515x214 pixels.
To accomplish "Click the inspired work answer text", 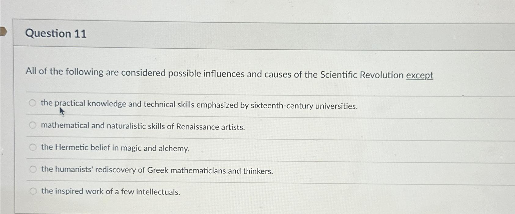I will [111, 191].
